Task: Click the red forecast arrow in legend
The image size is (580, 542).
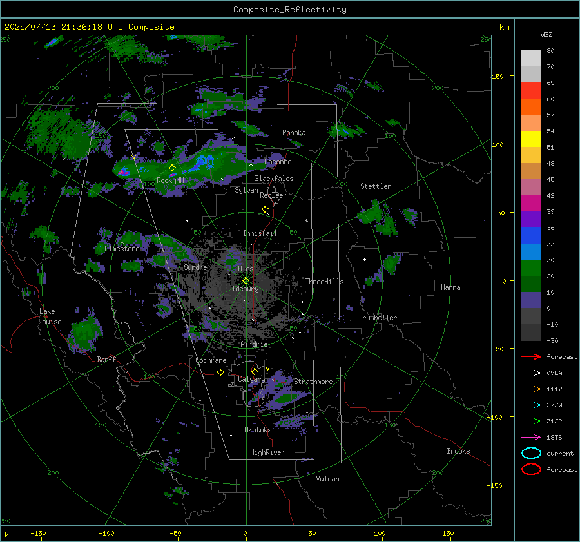Action: [531, 356]
